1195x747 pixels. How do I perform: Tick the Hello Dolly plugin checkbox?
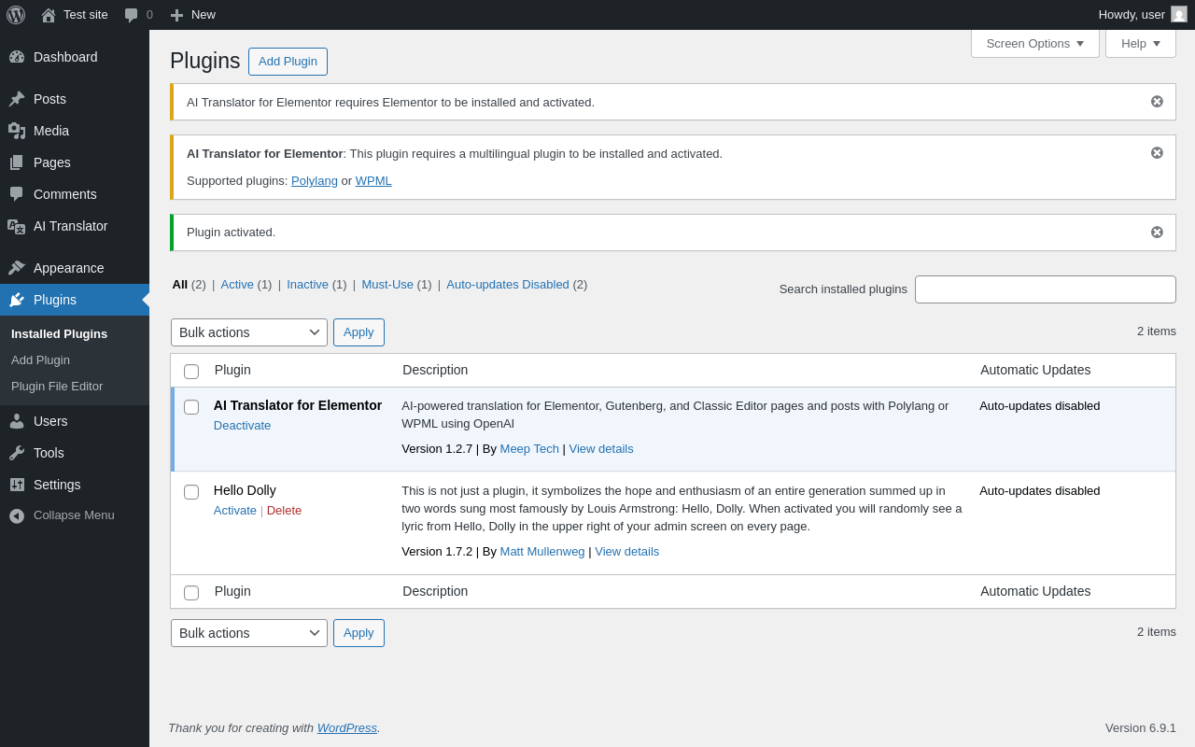(x=191, y=492)
